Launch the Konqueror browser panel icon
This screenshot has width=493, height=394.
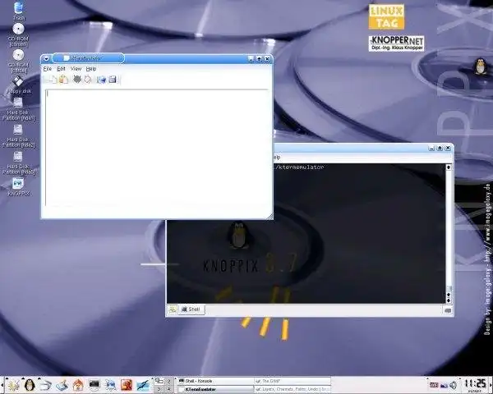click(110, 385)
